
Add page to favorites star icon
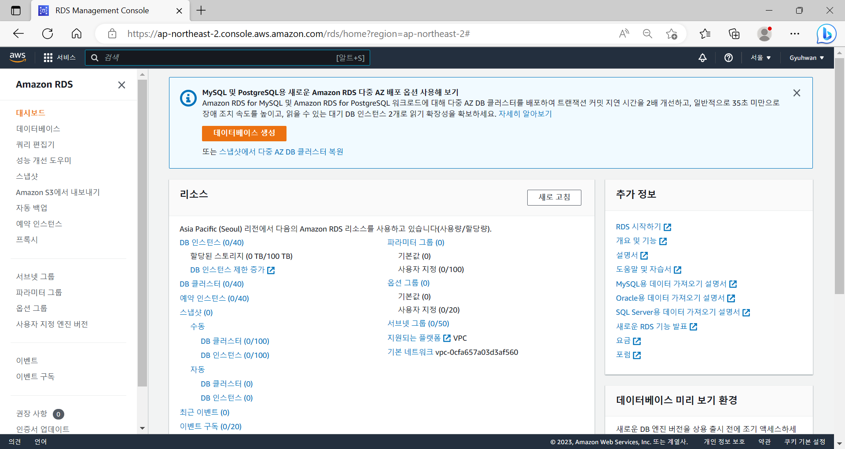coord(671,33)
